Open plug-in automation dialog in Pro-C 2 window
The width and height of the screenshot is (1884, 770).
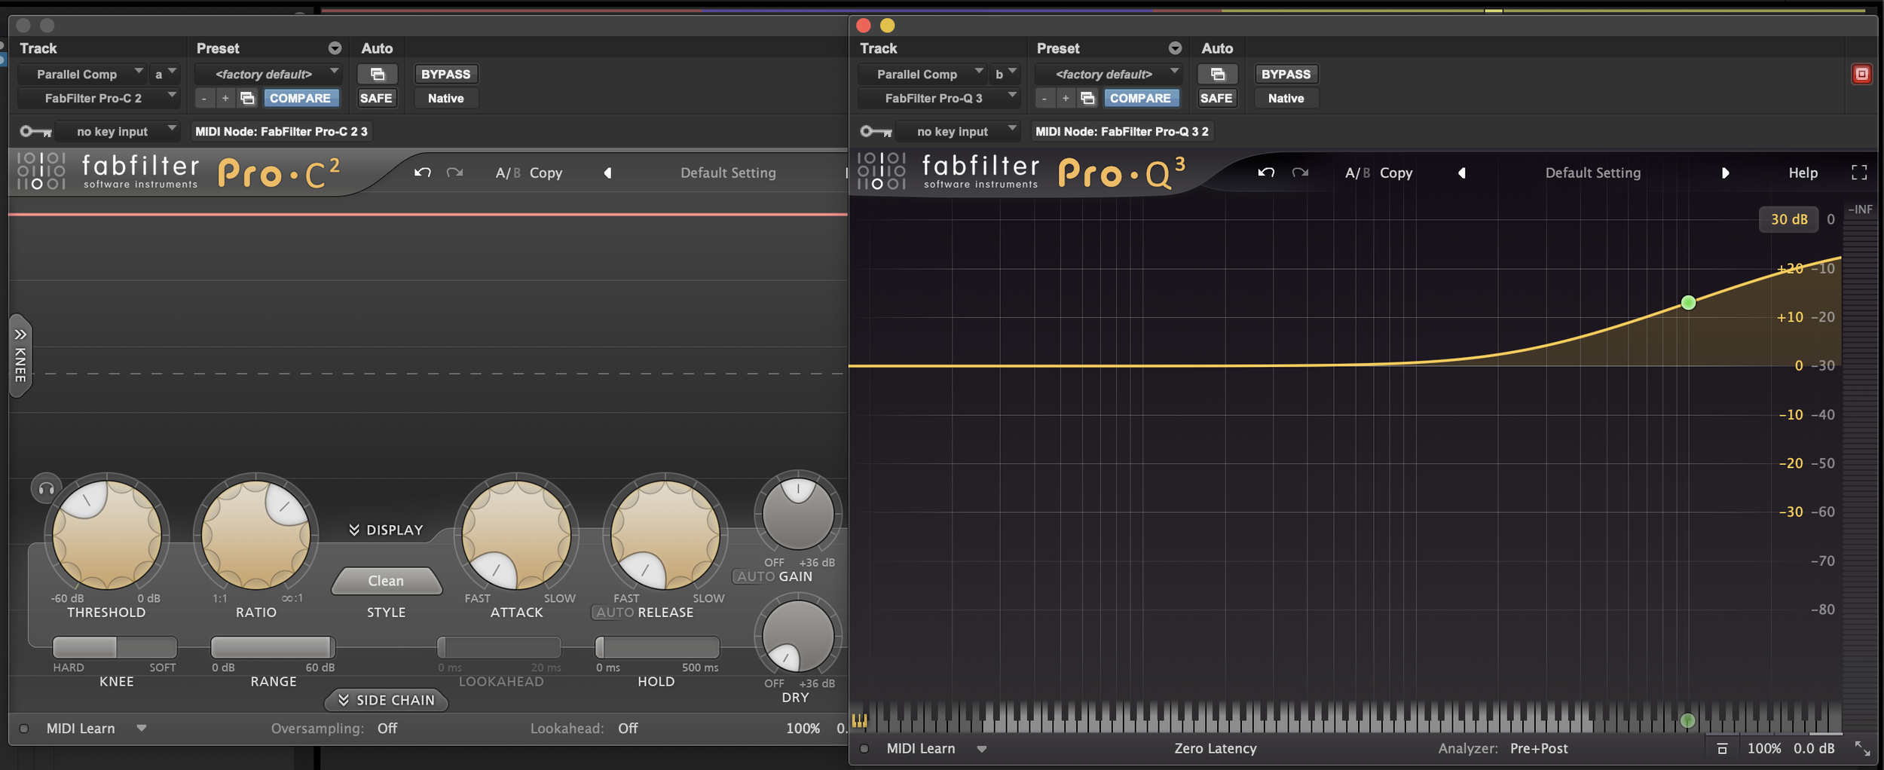(378, 74)
